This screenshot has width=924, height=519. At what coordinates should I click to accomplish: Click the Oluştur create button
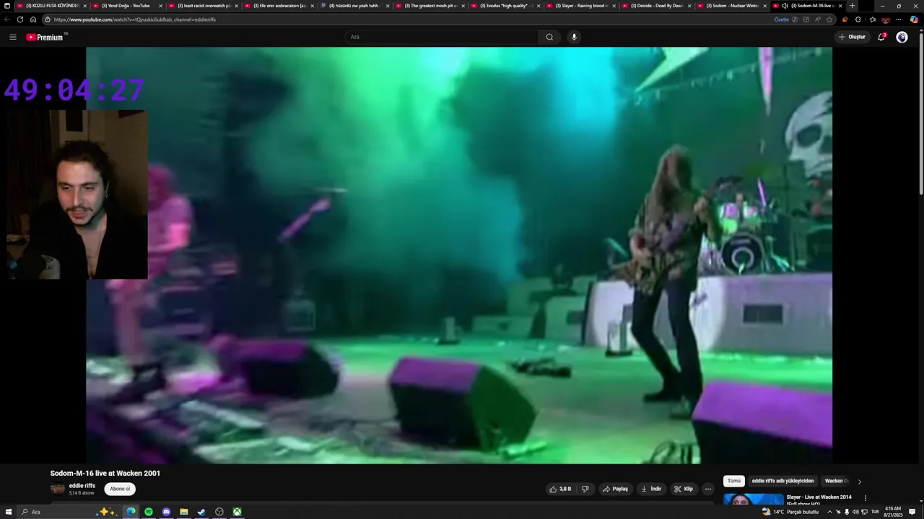coord(852,37)
